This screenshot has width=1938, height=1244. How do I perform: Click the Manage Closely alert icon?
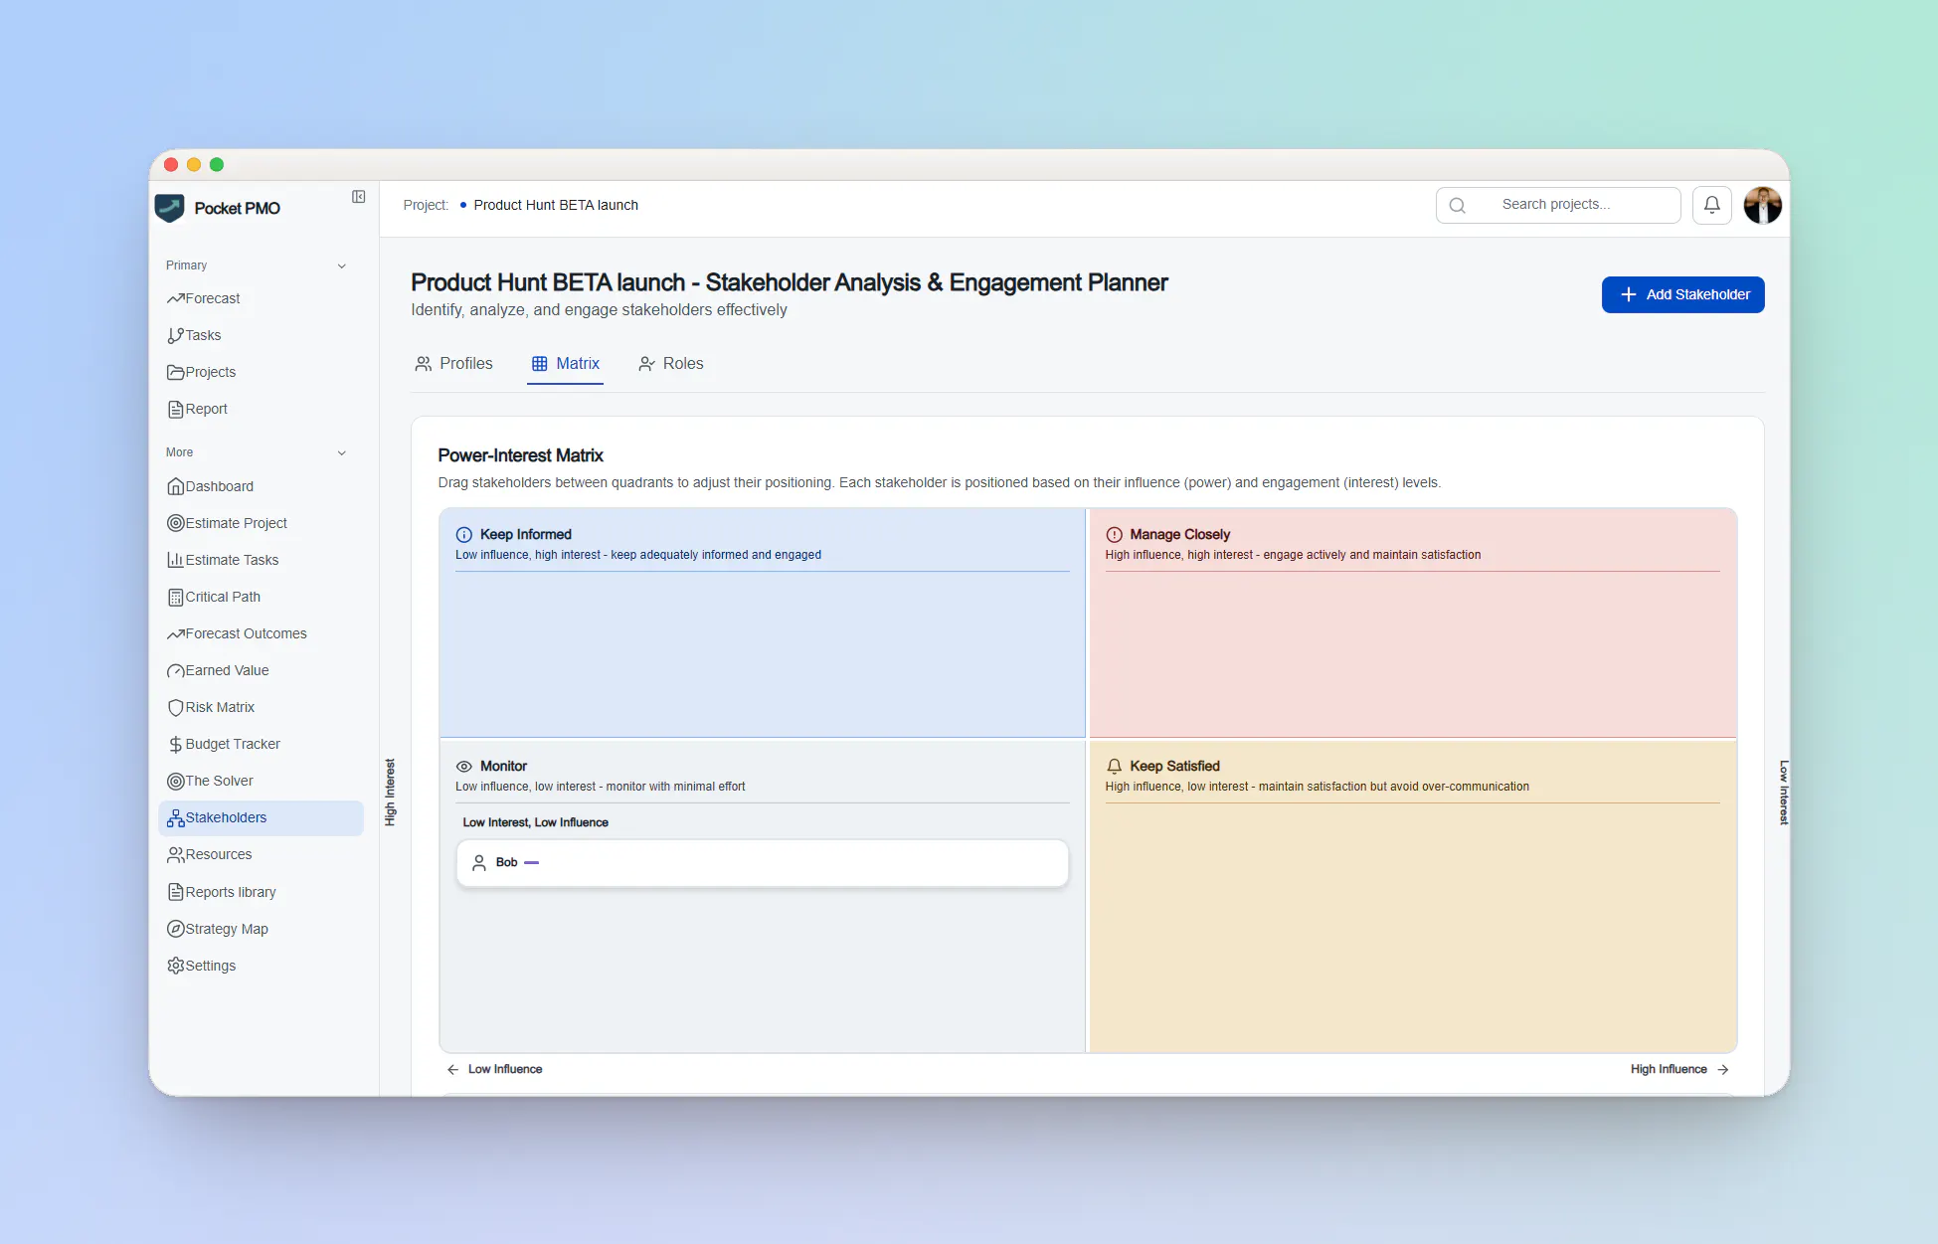1114,534
